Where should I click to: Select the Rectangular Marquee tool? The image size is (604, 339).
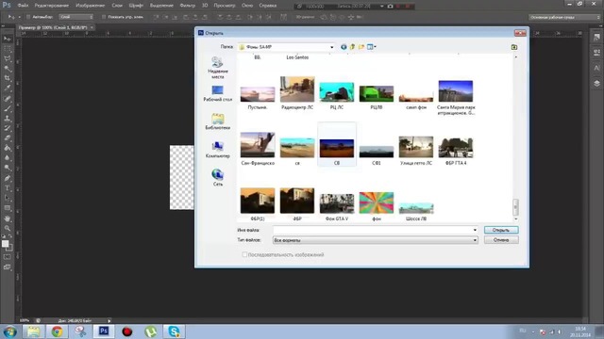(x=8, y=49)
